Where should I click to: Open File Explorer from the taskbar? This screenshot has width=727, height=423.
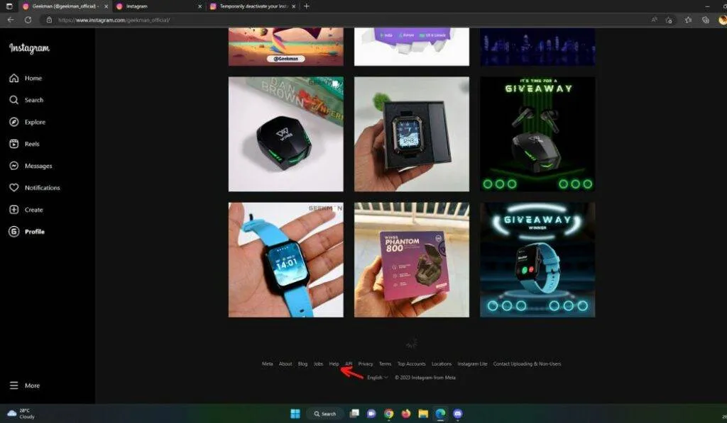point(423,414)
